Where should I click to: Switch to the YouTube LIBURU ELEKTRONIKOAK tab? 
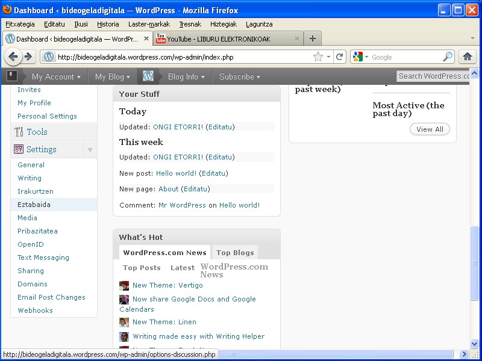(x=228, y=39)
